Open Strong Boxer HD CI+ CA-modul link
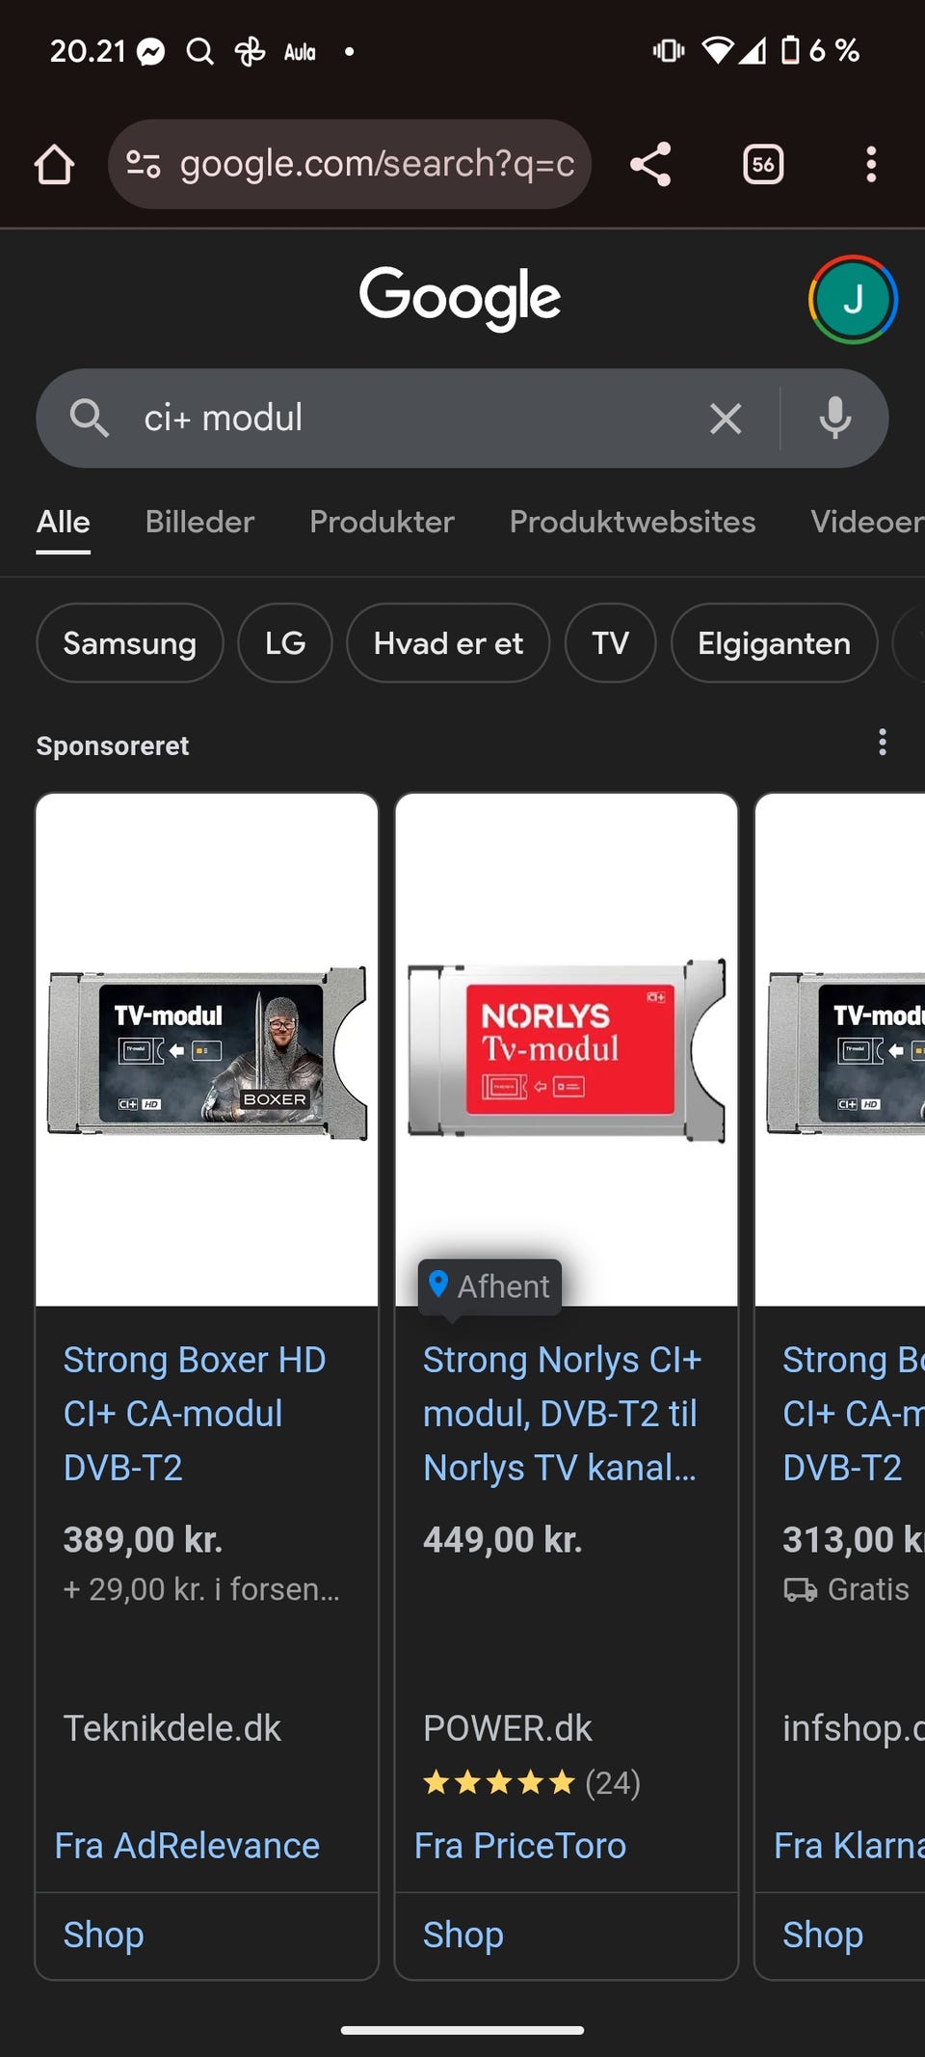925x2057 pixels. [195, 1414]
